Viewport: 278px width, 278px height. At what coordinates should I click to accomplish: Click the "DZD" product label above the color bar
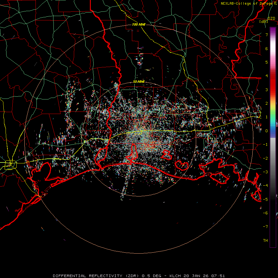pyautogui.click(x=272, y=19)
